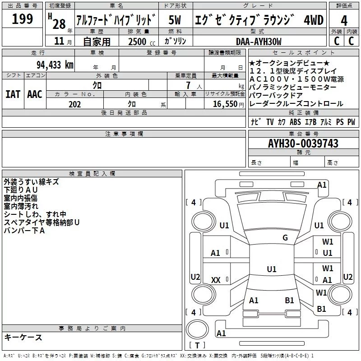This screenshot has width=361, height=361.
Task: Click the G mark on the windshield
Action: (285, 238)
